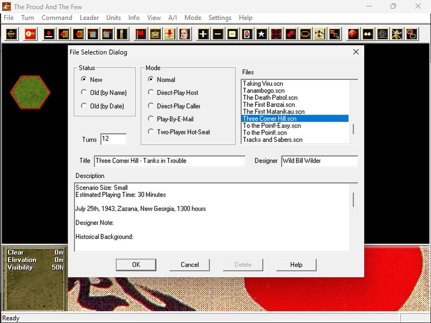Open the Leader menu
431x323 pixels.
coord(89,18)
